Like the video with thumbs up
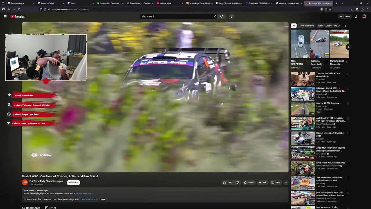The height and width of the screenshot is (209, 371). 227,183
